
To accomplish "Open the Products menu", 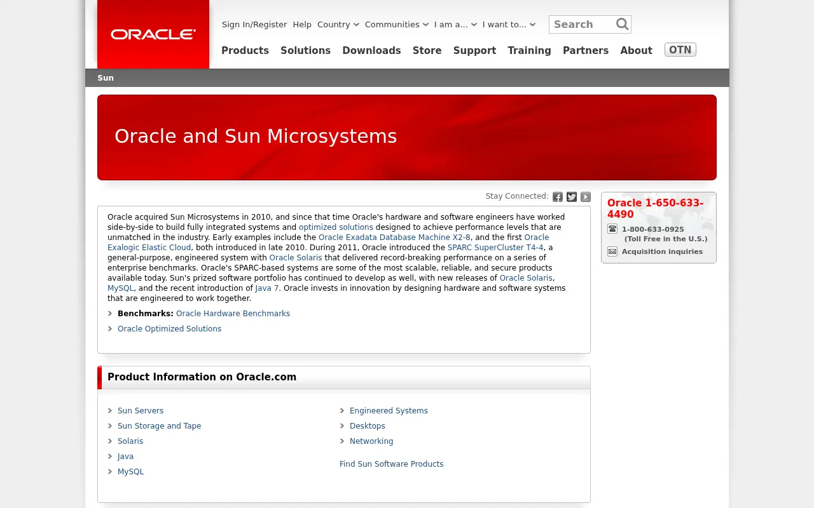I will 245,50.
